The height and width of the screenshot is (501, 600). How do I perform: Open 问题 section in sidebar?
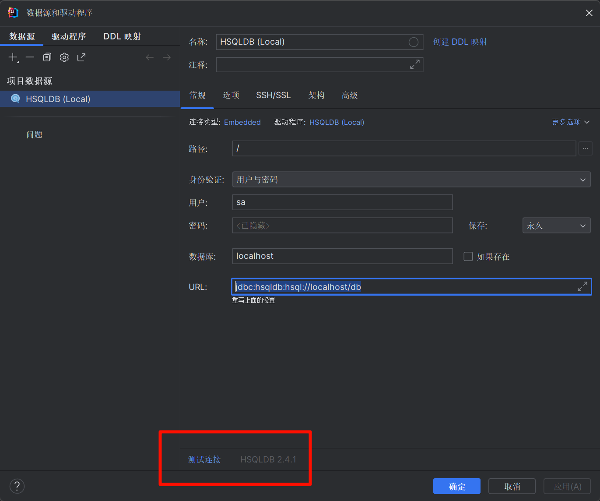tap(34, 134)
